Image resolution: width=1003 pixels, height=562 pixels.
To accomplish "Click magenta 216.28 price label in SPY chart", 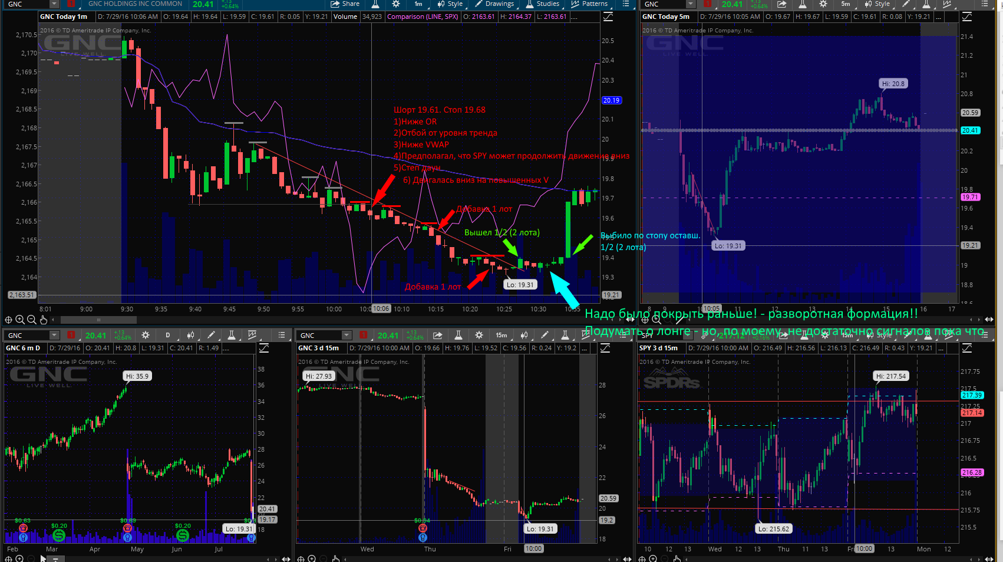I will point(972,472).
